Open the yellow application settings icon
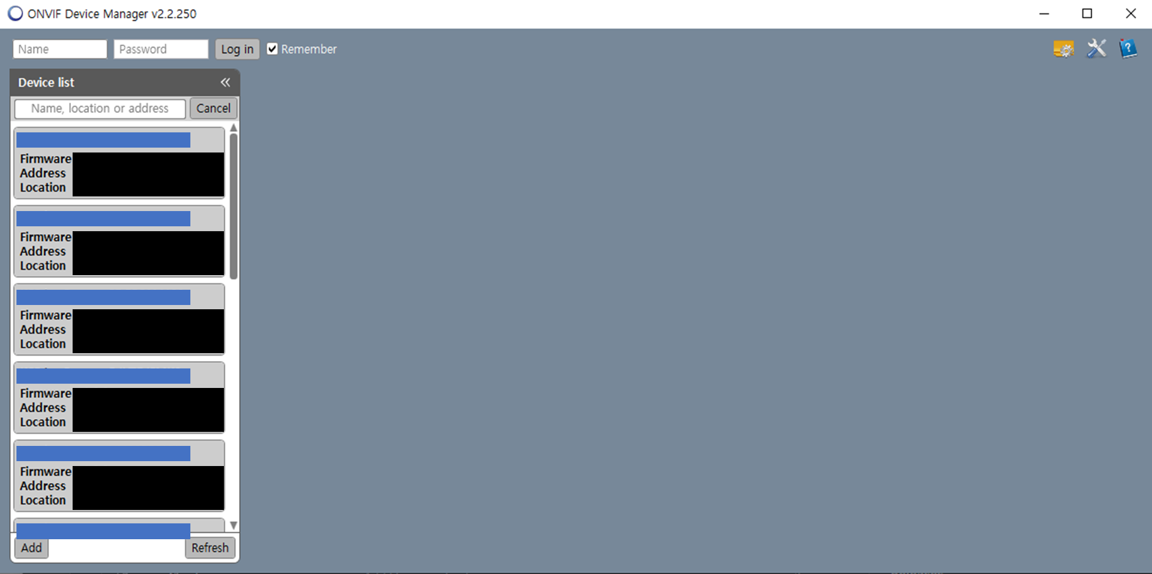 click(1064, 49)
